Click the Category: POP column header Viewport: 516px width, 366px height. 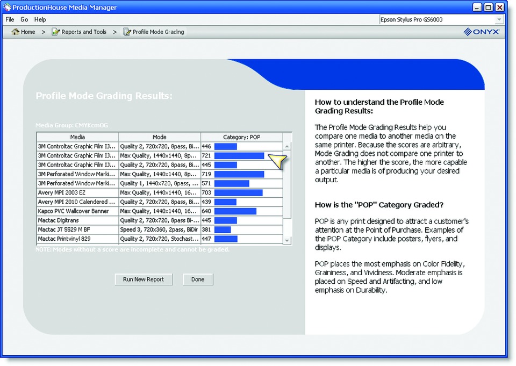[x=241, y=137]
